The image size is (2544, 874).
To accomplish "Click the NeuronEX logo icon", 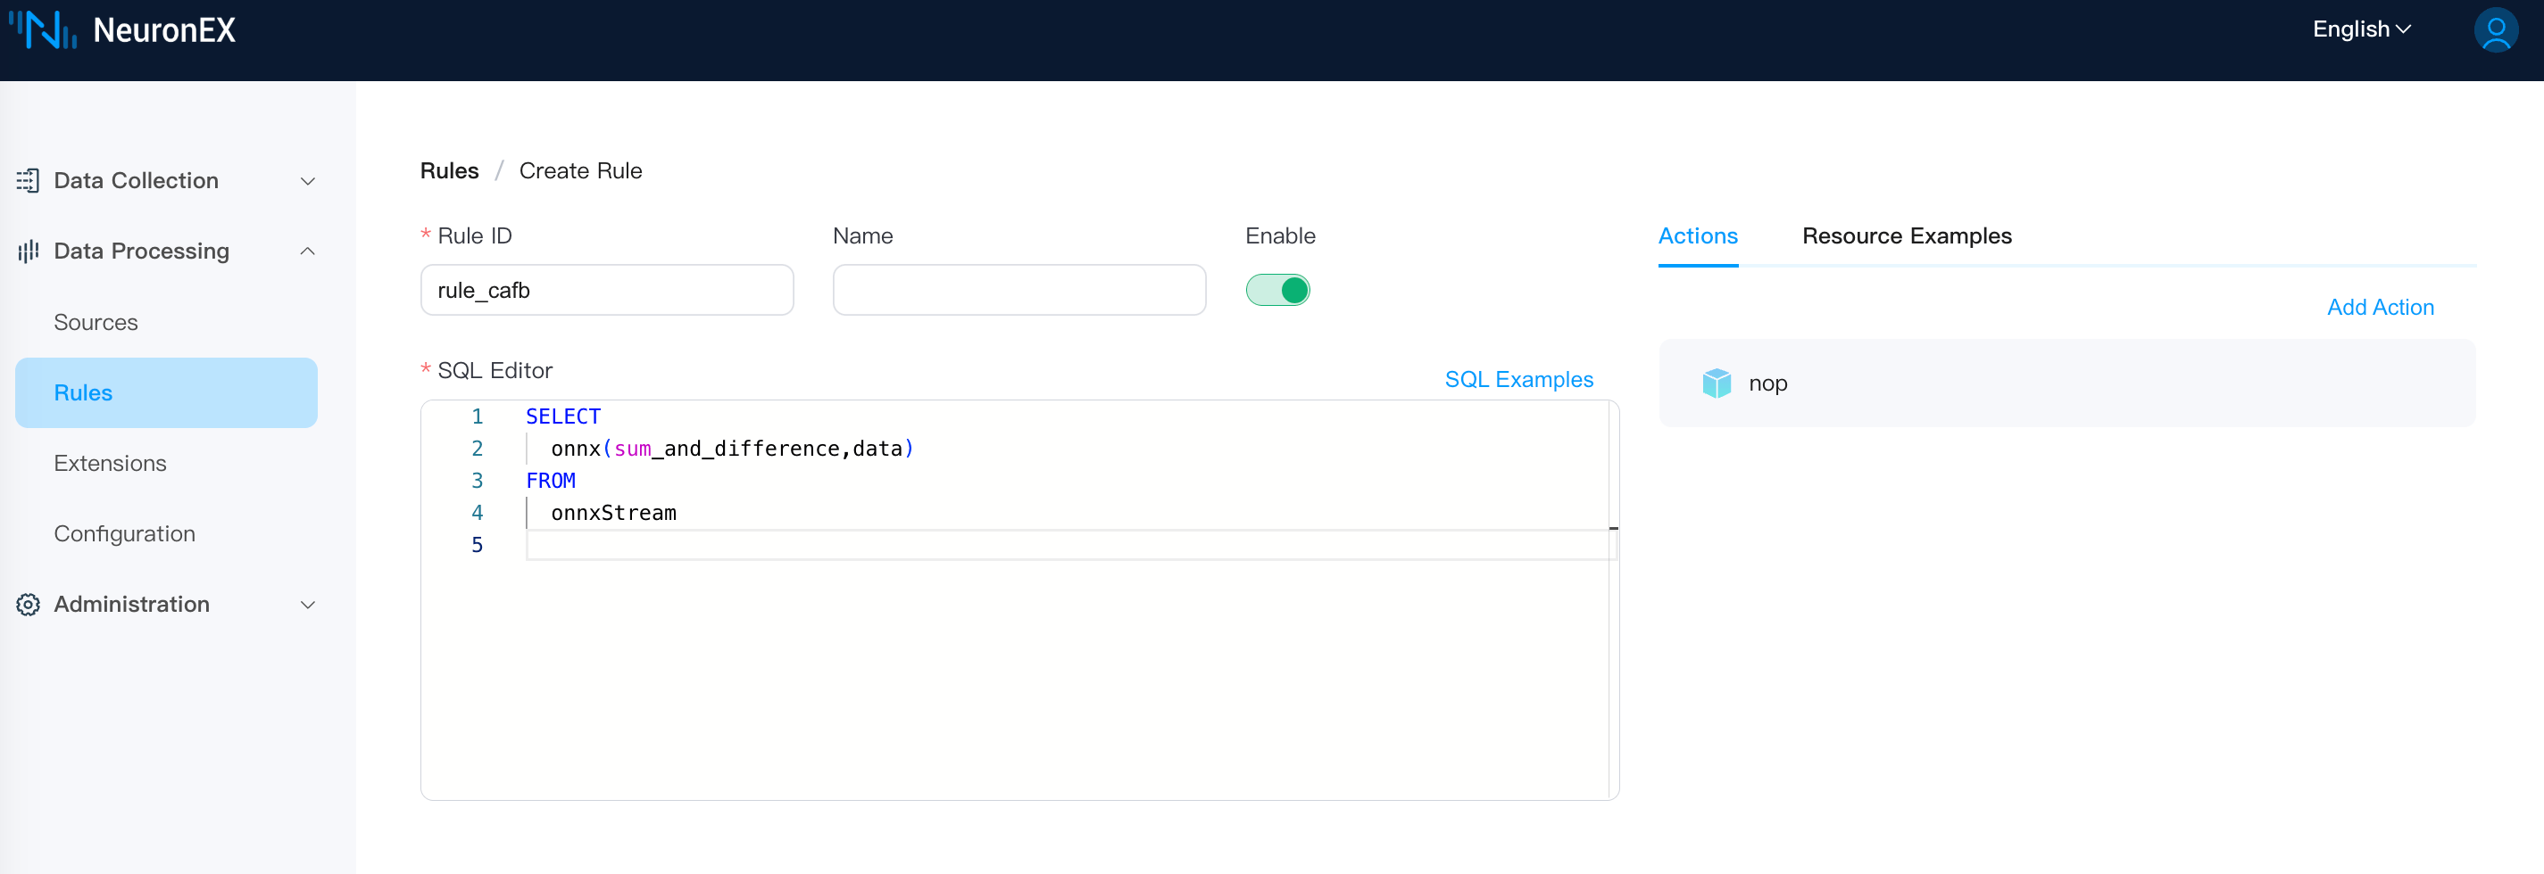I will pyautogui.click(x=43, y=29).
